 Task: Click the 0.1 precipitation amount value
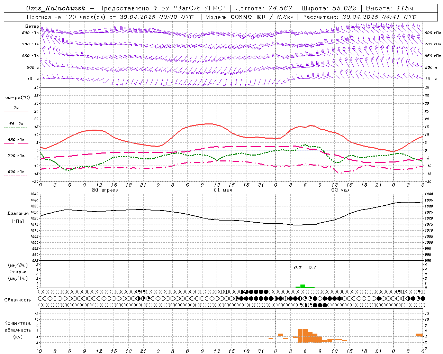(x=312, y=268)
